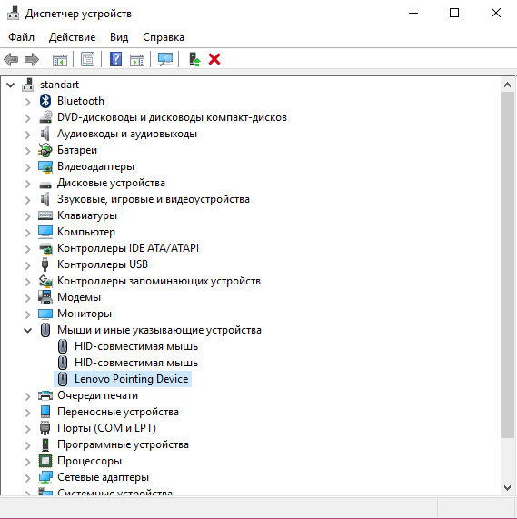The width and height of the screenshot is (517, 519).
Task: Collapse Мыши и иные указывающие устройства
Action: 28,330
